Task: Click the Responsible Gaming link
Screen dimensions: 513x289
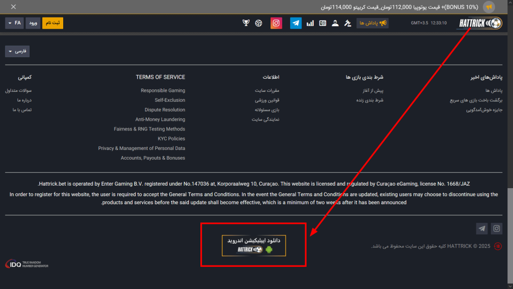Action: coord(163,90)
